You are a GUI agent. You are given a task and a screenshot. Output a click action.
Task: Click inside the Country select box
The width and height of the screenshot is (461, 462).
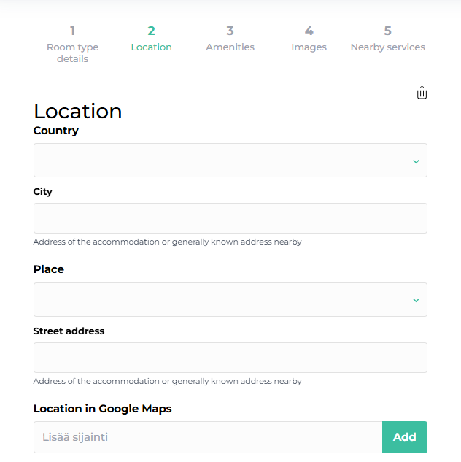[219, 160]
